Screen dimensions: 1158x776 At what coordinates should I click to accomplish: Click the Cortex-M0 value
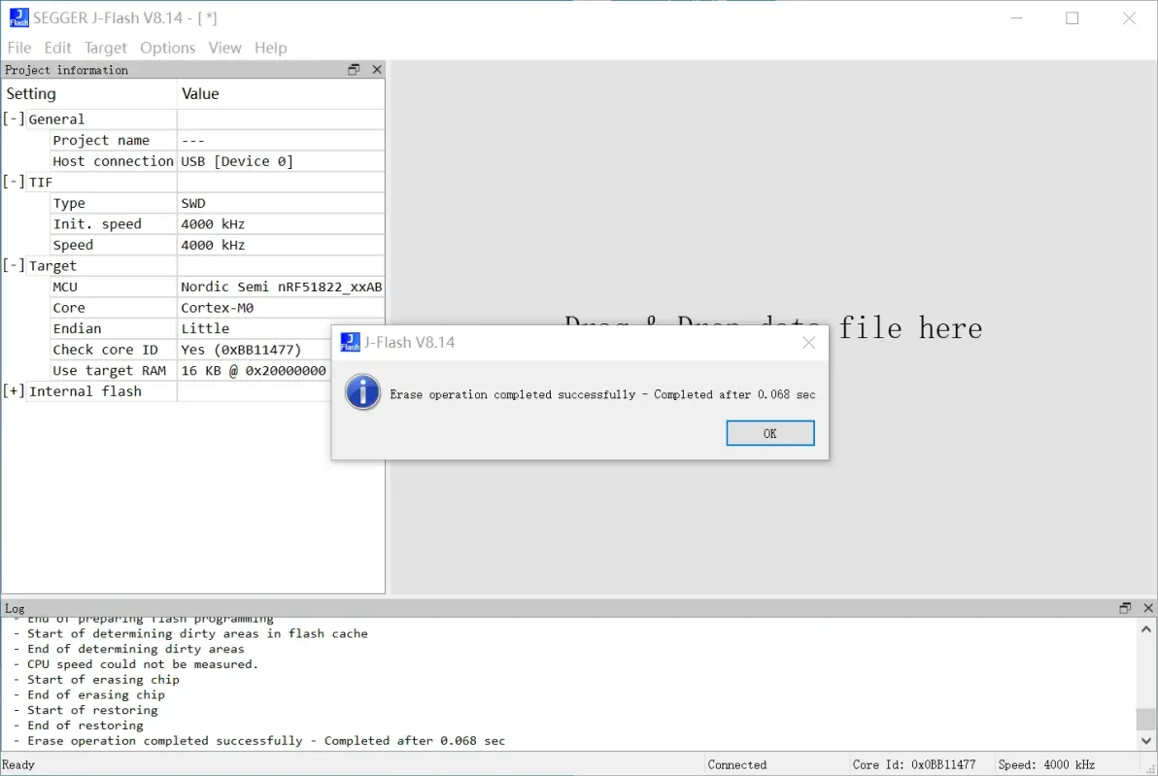[x=218, y=308]
